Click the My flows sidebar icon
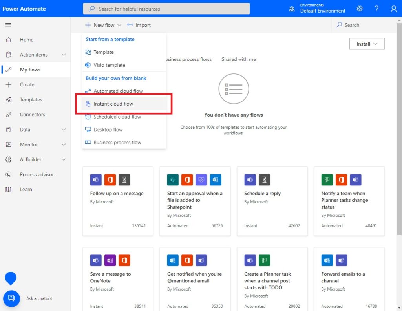This screenshot has height=311, width=402. point(9,70)
